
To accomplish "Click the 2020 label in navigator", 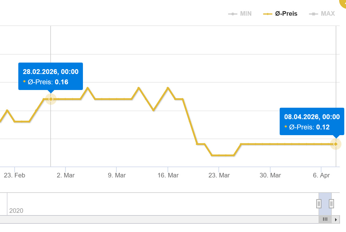I will pos(16,211).
